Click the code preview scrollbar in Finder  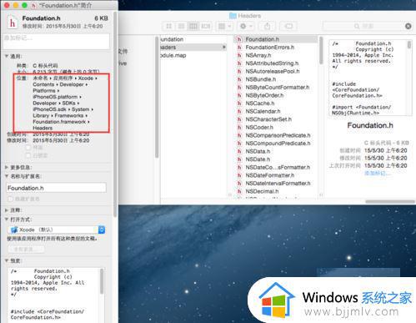click(x=409, y=44)
